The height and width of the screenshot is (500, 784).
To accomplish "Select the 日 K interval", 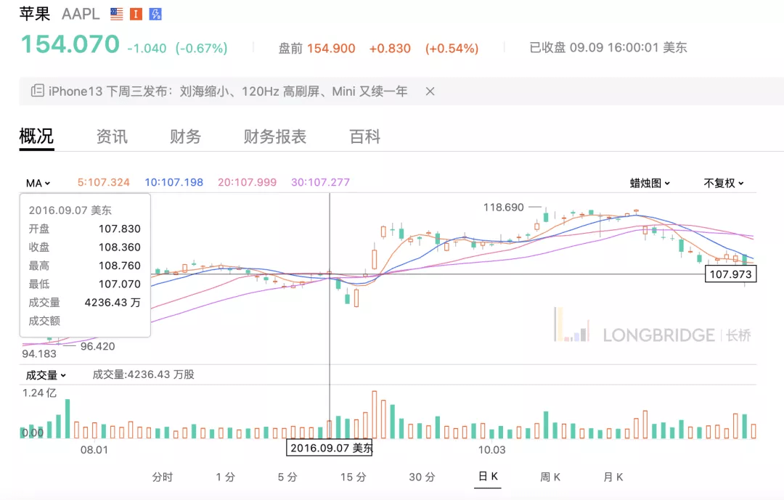I will pos(488,477).
